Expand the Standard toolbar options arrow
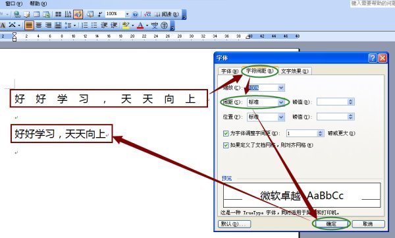The image size is (395, 238). pos(184,15)
